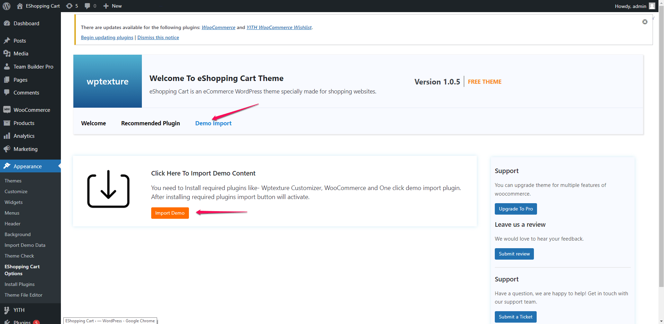The height and width of the screenshot is (324, 664).
Task: Click the WooCommerce woo icon
Action: click(7, 110)
